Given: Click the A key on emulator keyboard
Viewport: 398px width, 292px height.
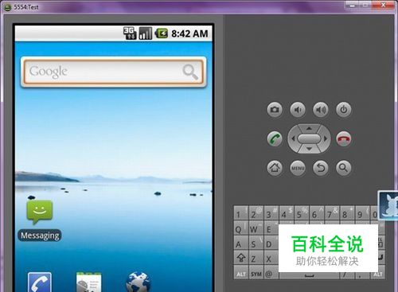Looking at the screenshot, I should click(x=241, y=243).
